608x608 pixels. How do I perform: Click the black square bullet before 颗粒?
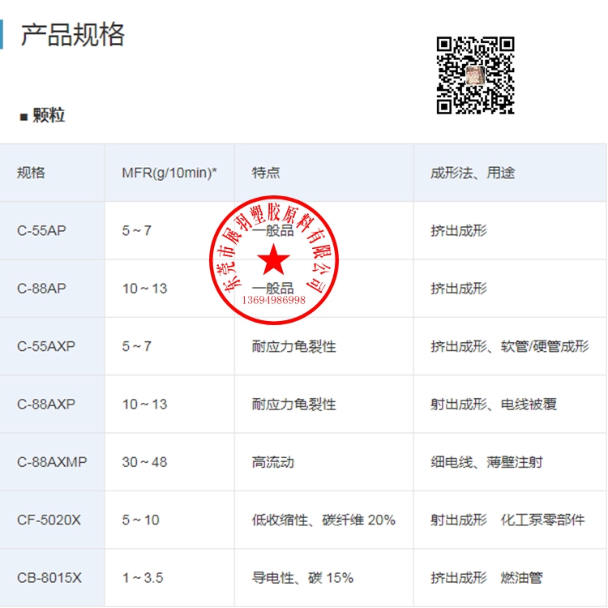pyautogui.click(x=24, y=117)
